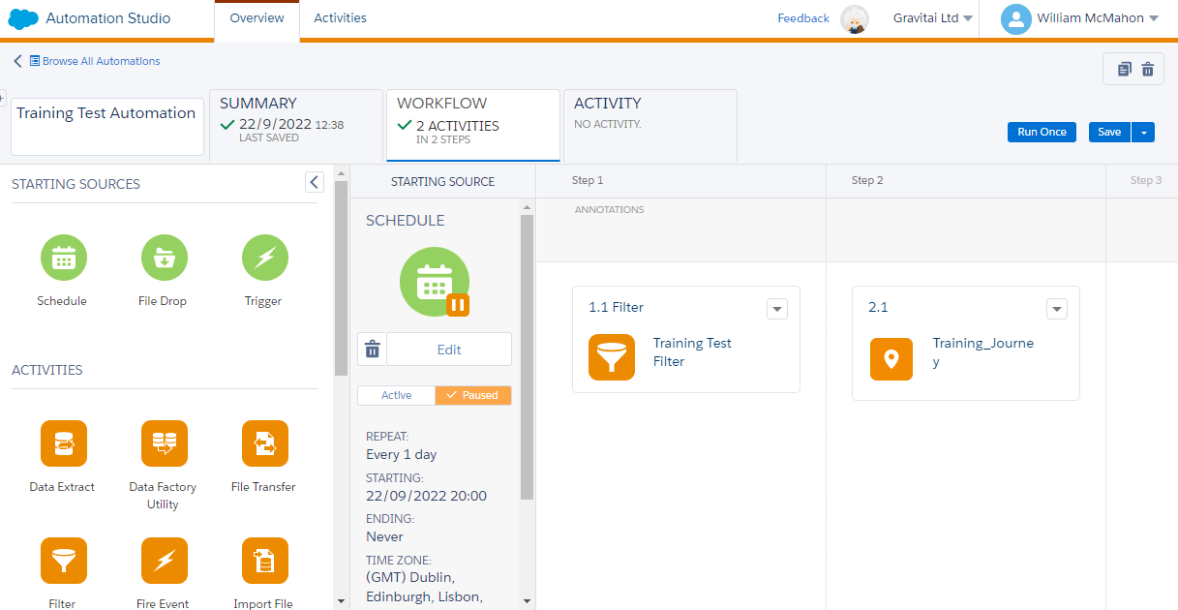Open the 1.1 Filter step dropdown
The image size is (1178, 610).
[777, 308]
